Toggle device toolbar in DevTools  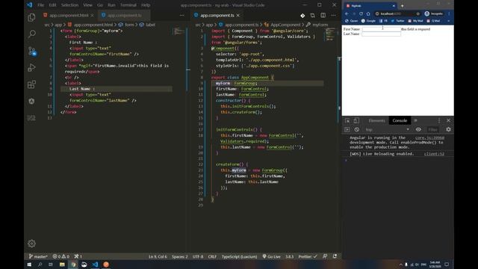point(356,121)
